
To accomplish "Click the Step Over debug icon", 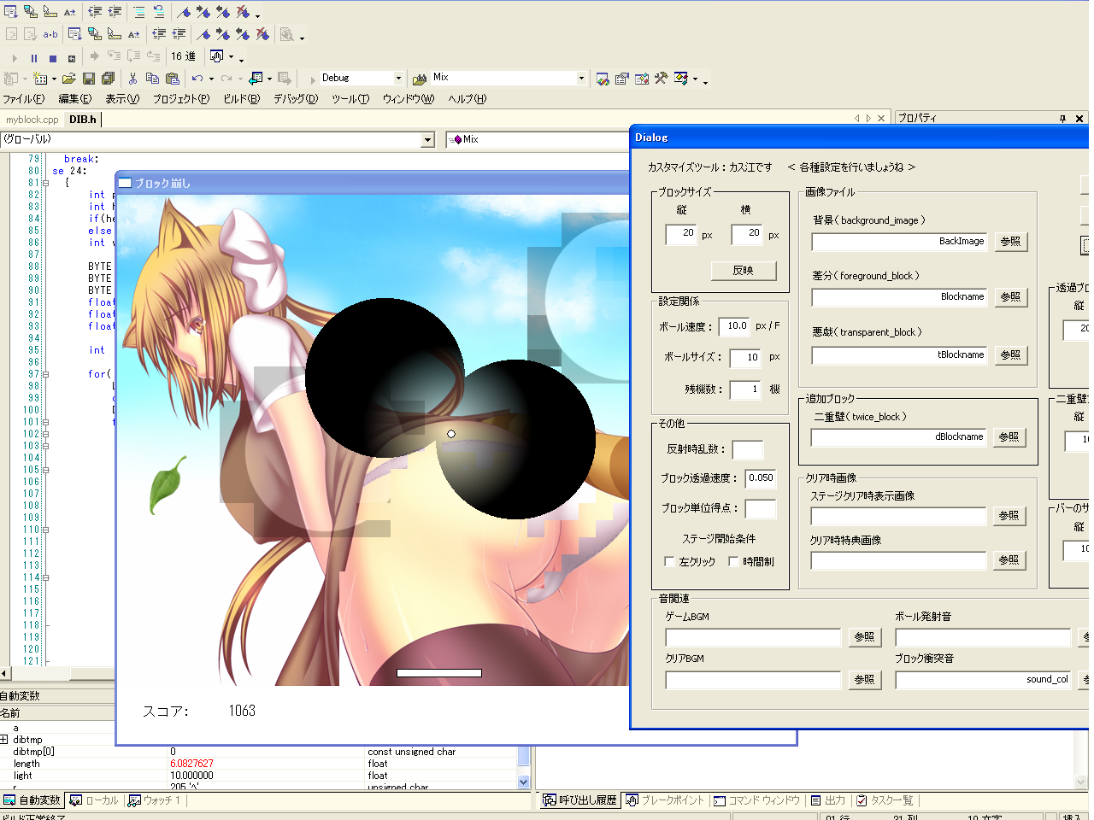I will [x=133, y=56].
